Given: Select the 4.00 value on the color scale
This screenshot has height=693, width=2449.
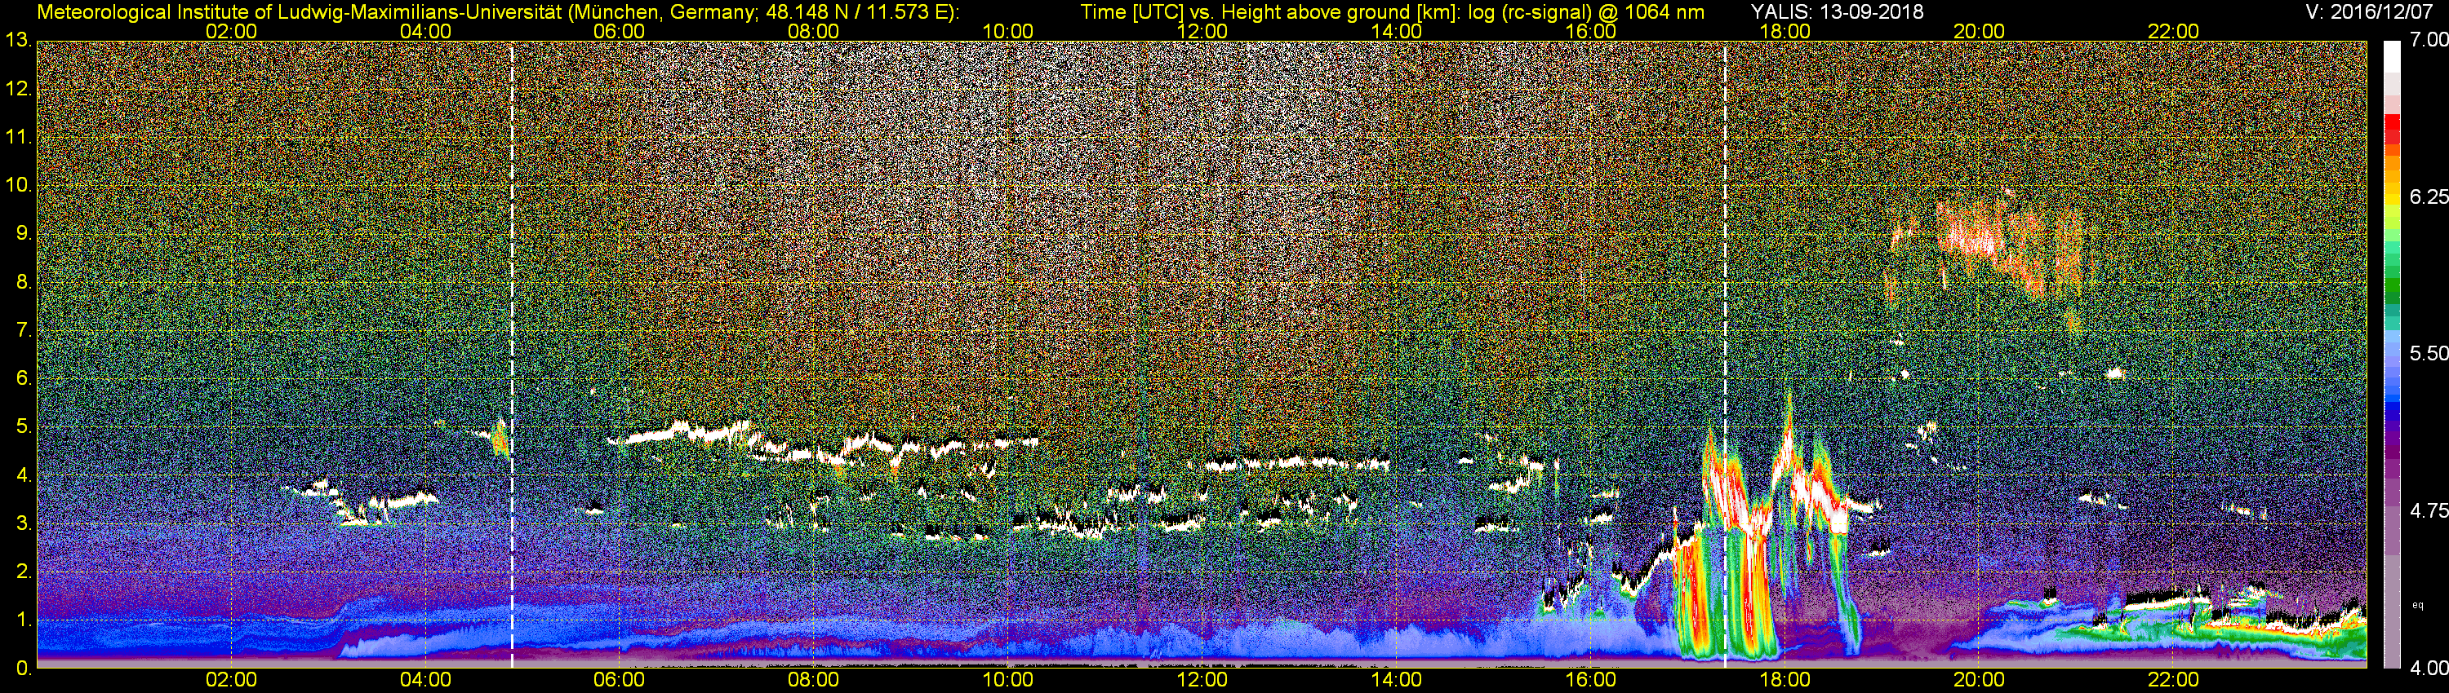Looking at the screenshot, I should (2428, 669).
